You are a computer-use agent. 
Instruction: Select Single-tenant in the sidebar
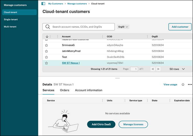[10, 20]
